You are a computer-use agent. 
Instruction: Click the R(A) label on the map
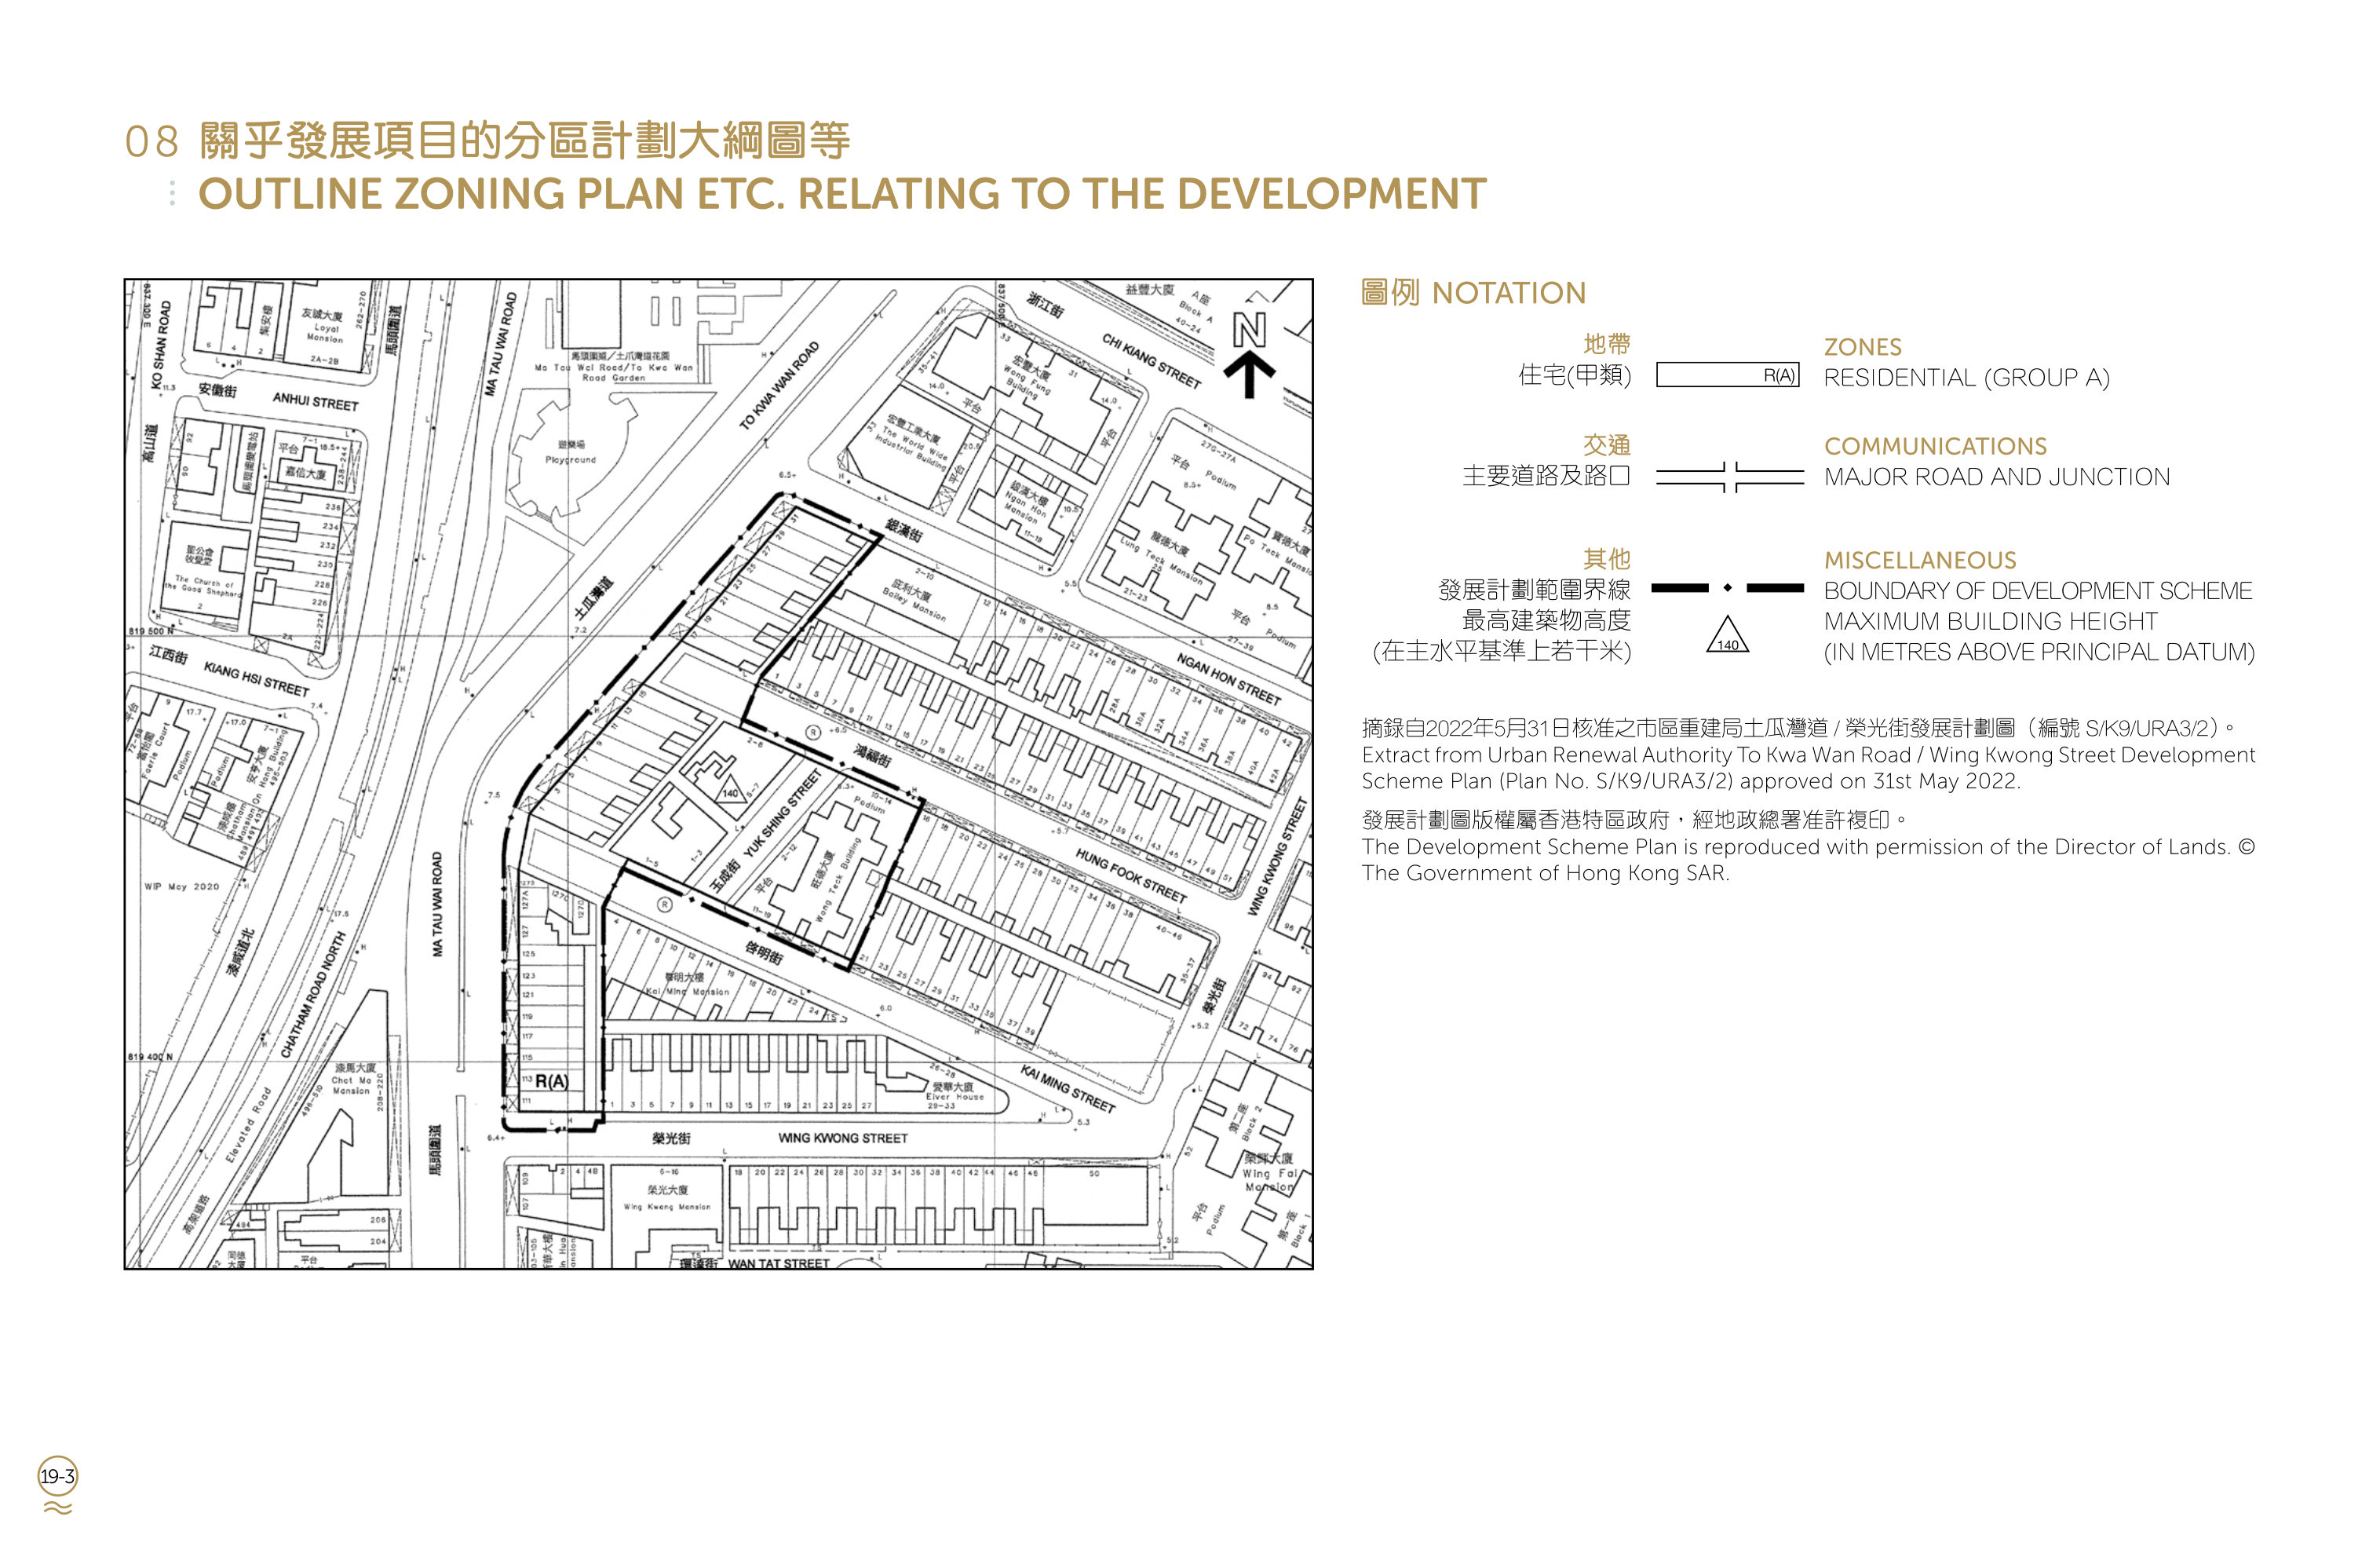(551, 1081)
